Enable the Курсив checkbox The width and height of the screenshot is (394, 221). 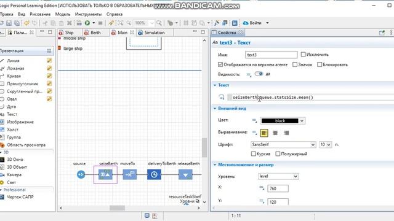(253, 153)
